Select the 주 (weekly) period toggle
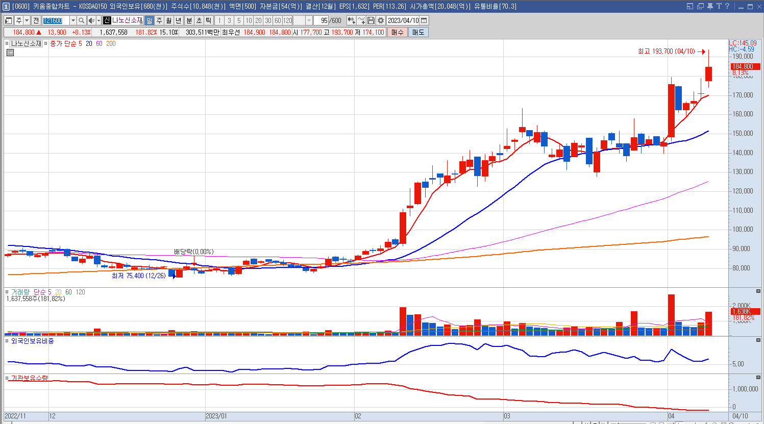The width and height of the screenshot is (764, 424). coord(159,20)
